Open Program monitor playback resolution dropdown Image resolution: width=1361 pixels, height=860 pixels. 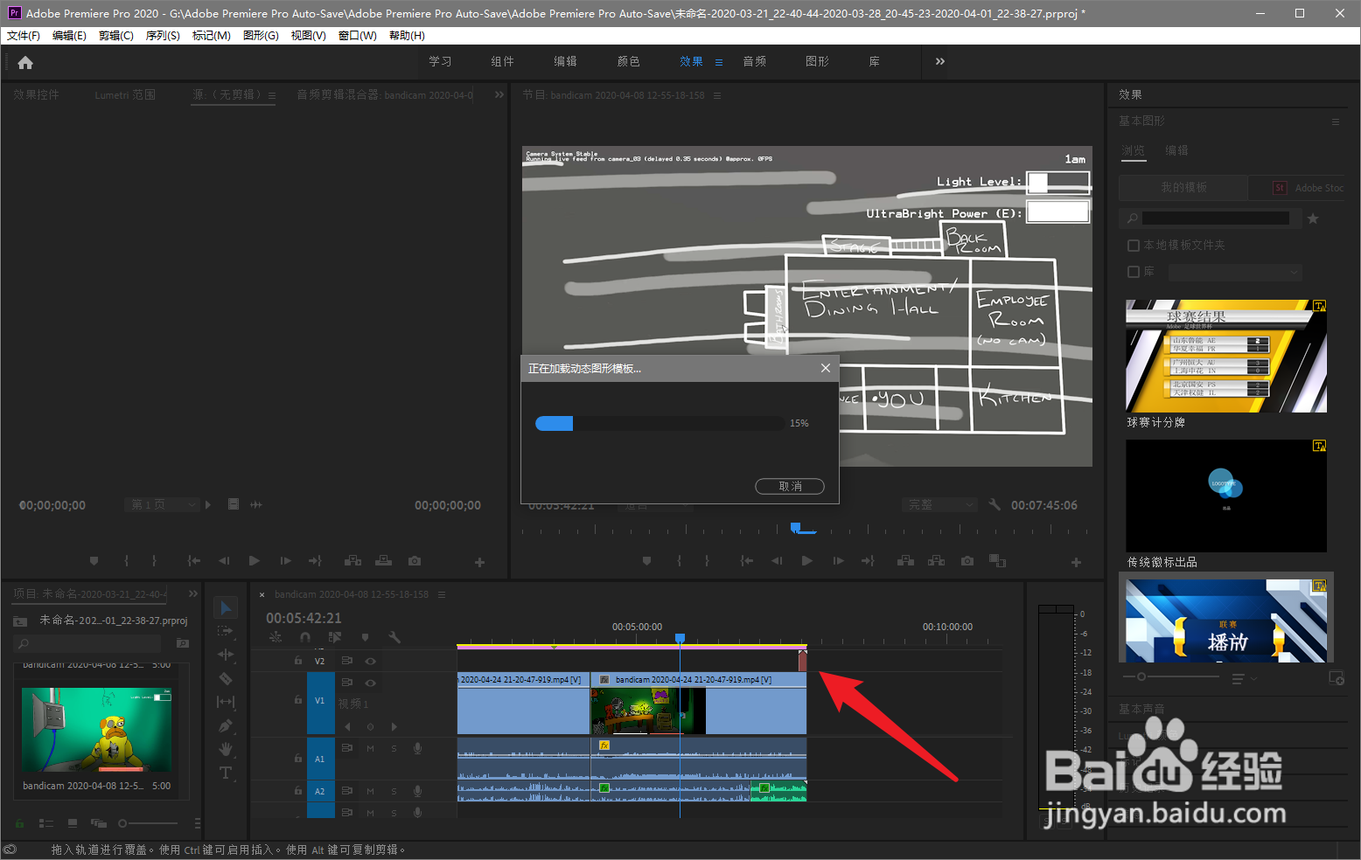pyautogui.click(x=939, y=505)
